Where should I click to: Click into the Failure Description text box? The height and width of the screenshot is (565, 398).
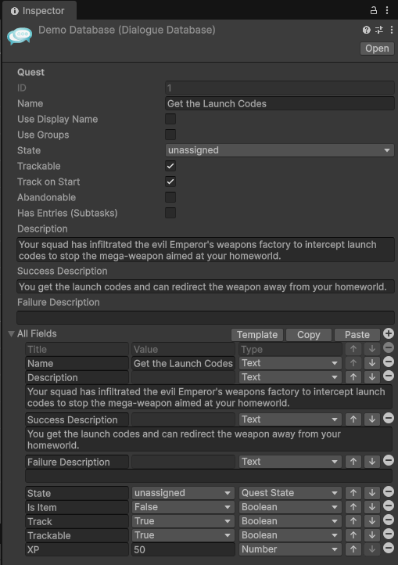pyautogui.click(x=206, y=318)
